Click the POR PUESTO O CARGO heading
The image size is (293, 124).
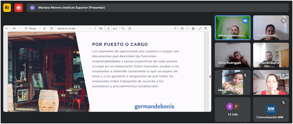[120, 45]
